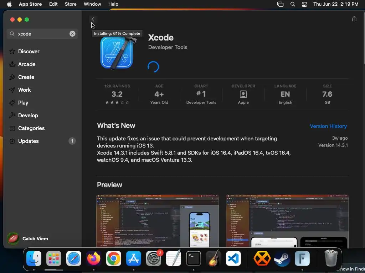The height and width of the screenshot is (273, 365).
Task: Open Control Center in menu bar
Action: [x=304, y=4]
